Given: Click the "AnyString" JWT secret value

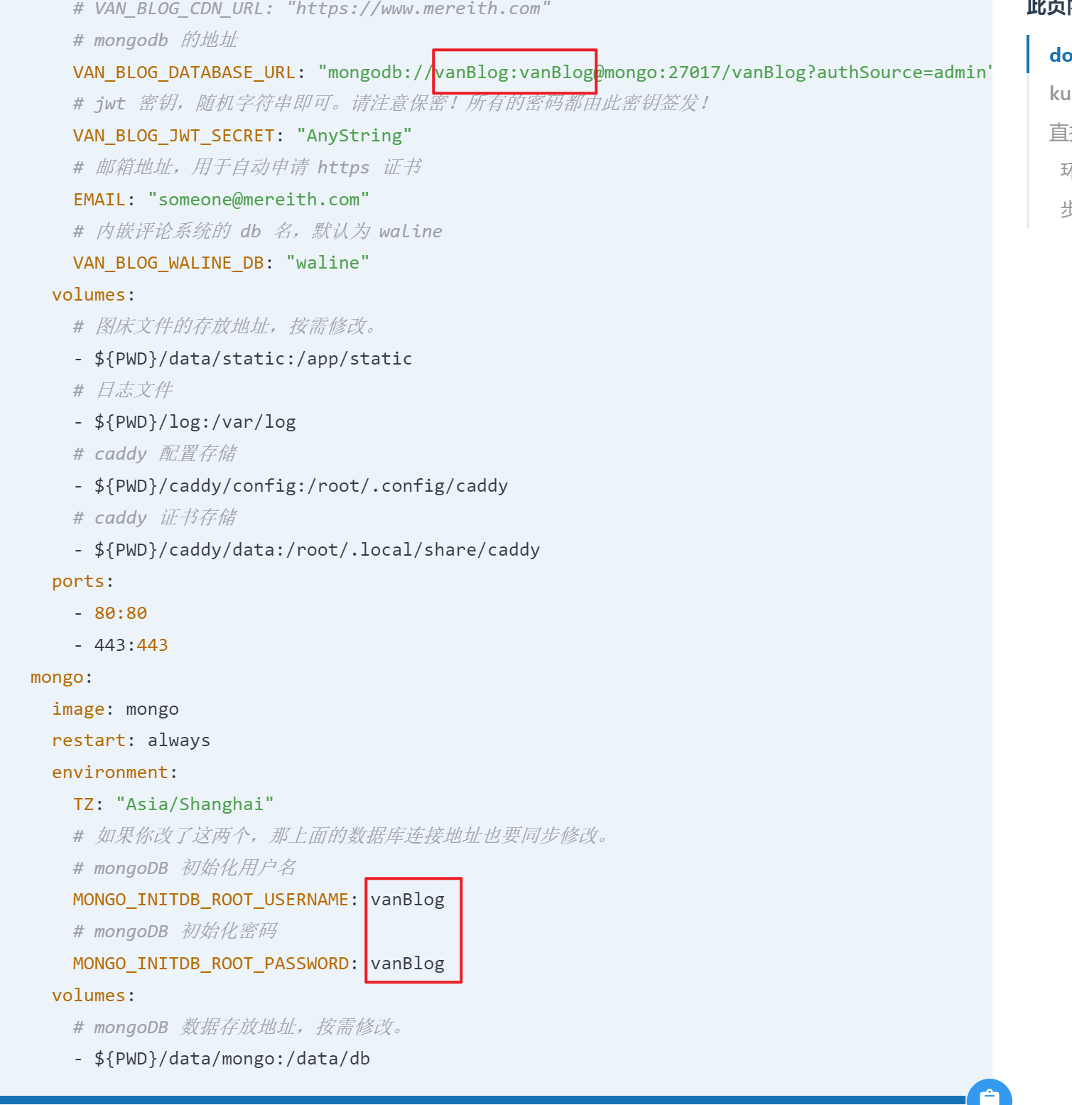Looking at the screenshot, I should pyautogui.click(x=354, y=136).
